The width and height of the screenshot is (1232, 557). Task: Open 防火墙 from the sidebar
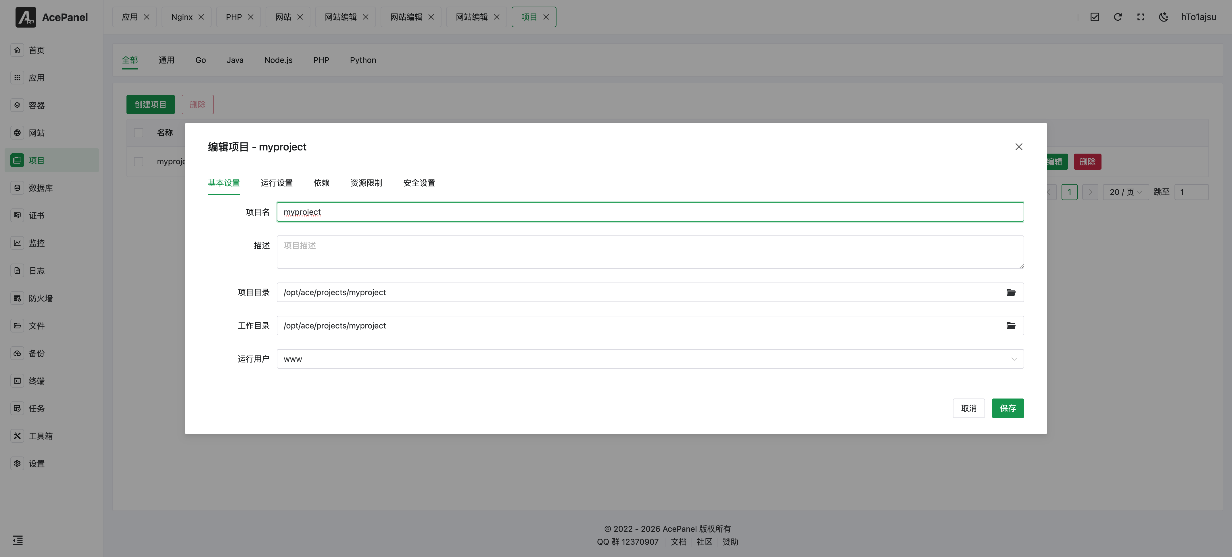[x=41, y=298]
